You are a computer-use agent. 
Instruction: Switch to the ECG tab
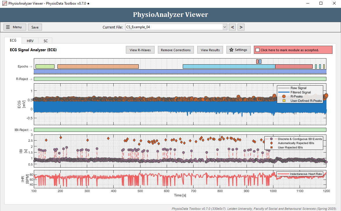click(13, 40)
